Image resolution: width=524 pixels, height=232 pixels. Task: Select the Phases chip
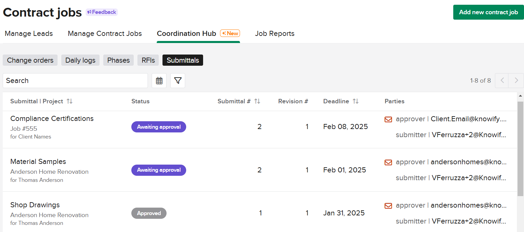click(x=118, y=60)
